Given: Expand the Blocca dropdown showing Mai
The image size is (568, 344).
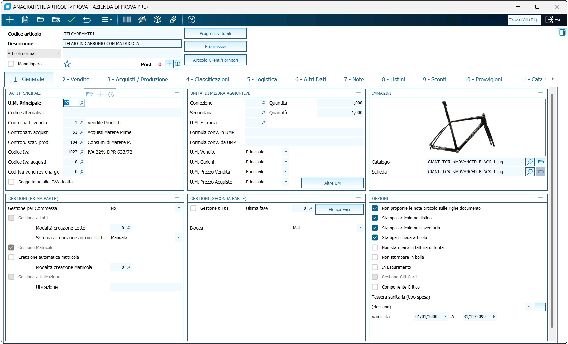Looking at the screenshot, I should coord(360,228).
